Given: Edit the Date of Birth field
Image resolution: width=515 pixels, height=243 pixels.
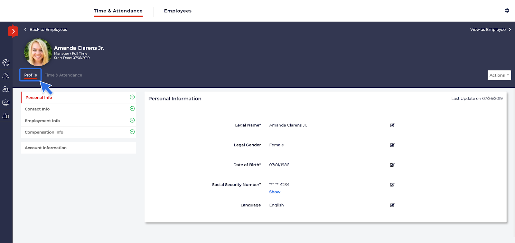Looking at the screenshot, I should [x=392, y=165].
